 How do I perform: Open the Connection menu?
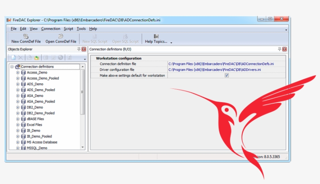tap(51, 29)
